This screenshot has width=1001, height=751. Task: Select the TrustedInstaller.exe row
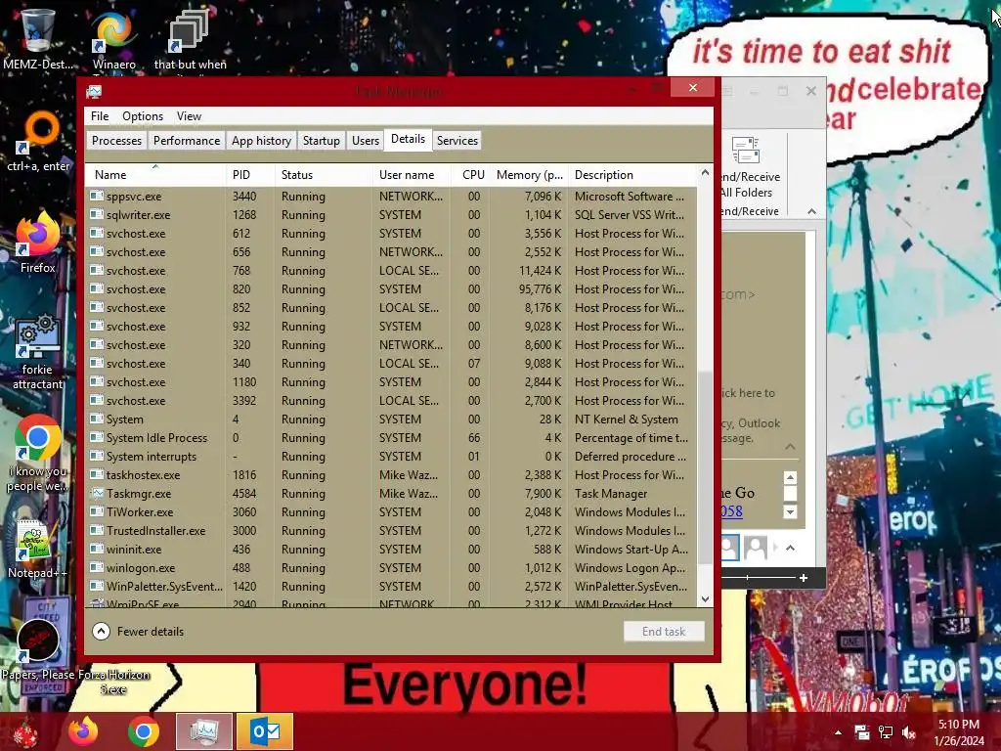pyautogui.click(x=391, y=531)
